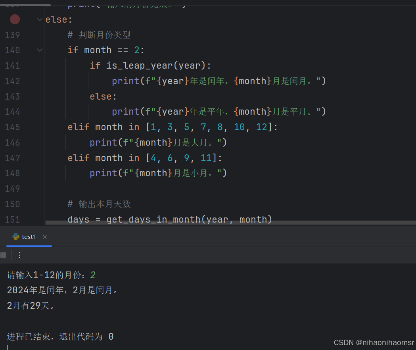Open the three-dot options menu in Run toolbar
The height and width of the screenshot is (350, 416).
(x=19, y=255)
